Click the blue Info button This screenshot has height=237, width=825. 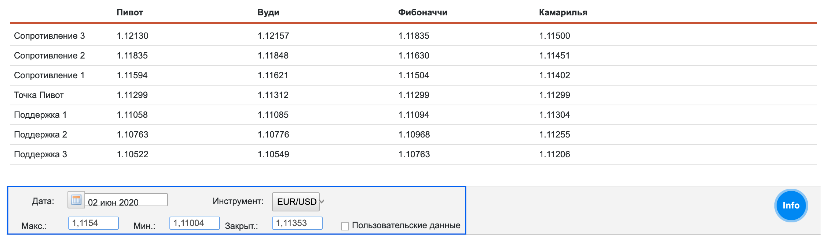pyautogui.click(x=791, y=205)
